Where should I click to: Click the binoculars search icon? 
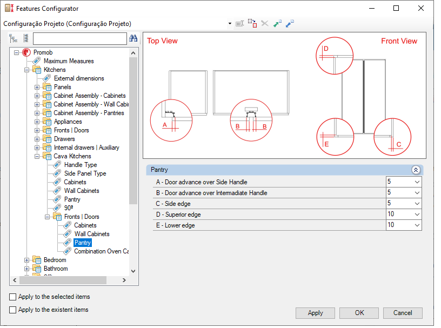(x=133, y=38)
